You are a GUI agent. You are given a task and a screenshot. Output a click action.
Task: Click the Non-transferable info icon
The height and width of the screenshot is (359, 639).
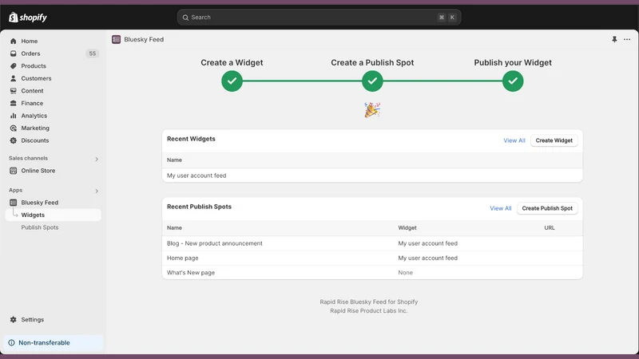pyautogui.click(x=11, y=343)
